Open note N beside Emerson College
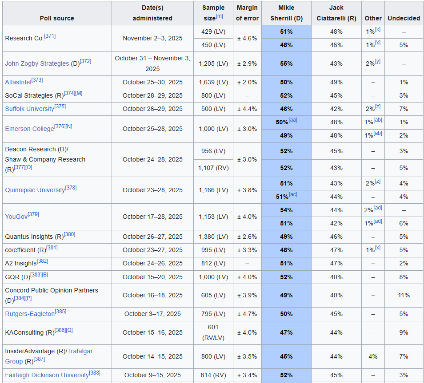This screenshot has height=383, width=424. 69,126
